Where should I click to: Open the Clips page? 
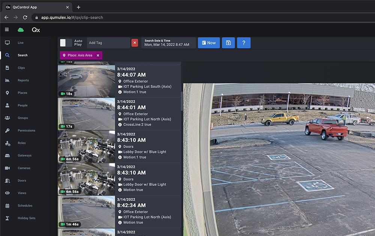tap(21, 68)
